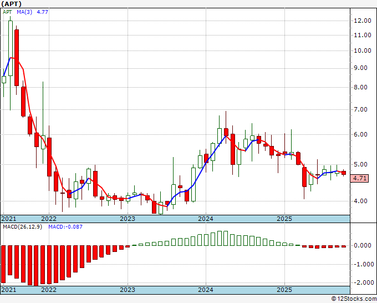Click the tall green 2021 candle reaching 12.00
This screenshot has width=377, height=303.
pos(11,48)
